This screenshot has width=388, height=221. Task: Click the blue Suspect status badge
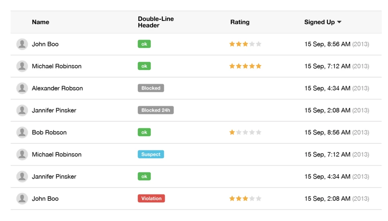coord(151,154)
